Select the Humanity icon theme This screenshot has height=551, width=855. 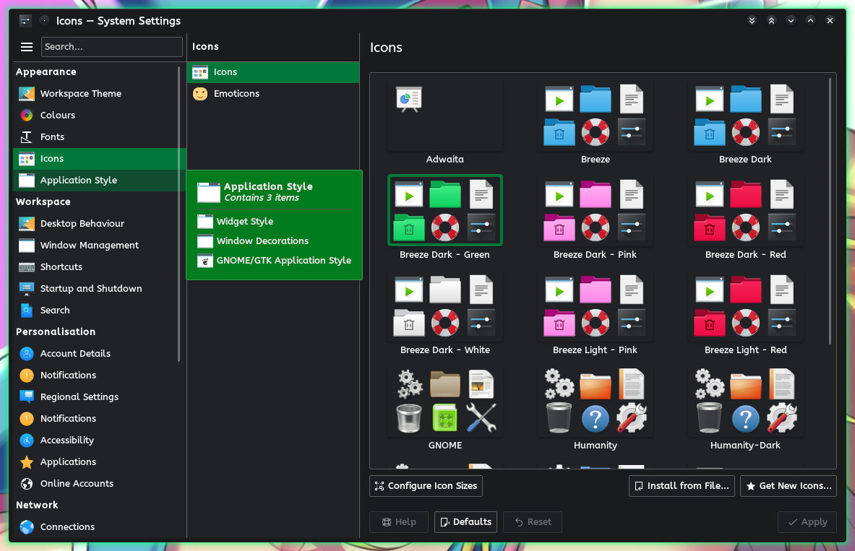coord(595,409)
